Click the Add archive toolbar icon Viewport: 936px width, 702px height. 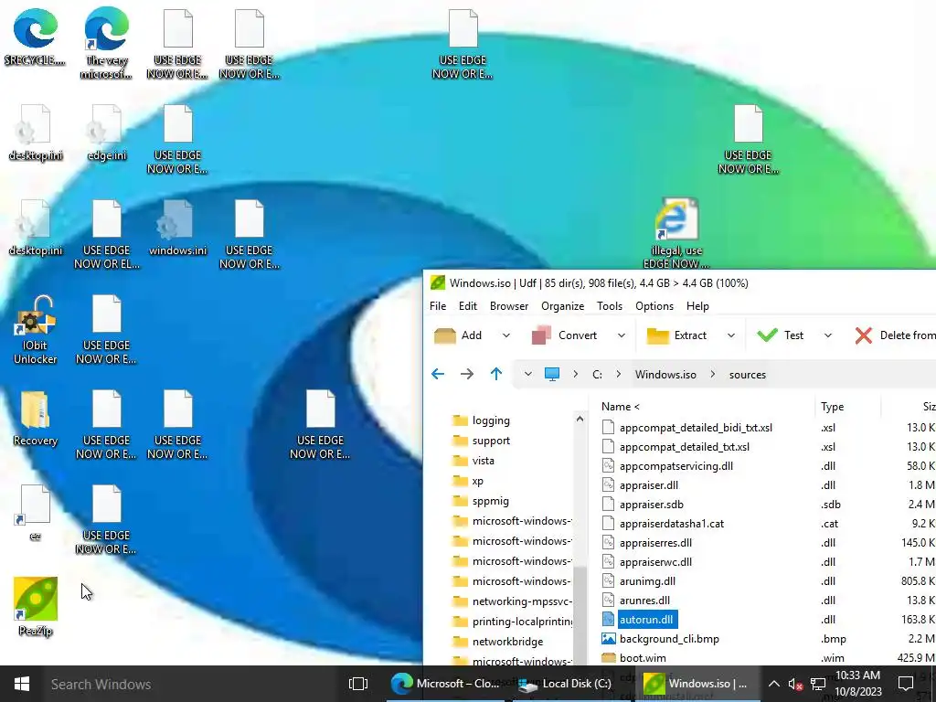445,335
